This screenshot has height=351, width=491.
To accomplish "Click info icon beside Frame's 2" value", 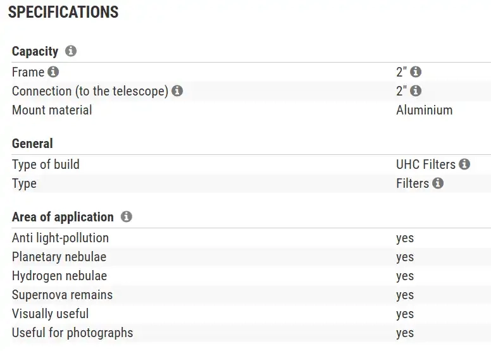I will pyautogui.click(x=416, y=72).
